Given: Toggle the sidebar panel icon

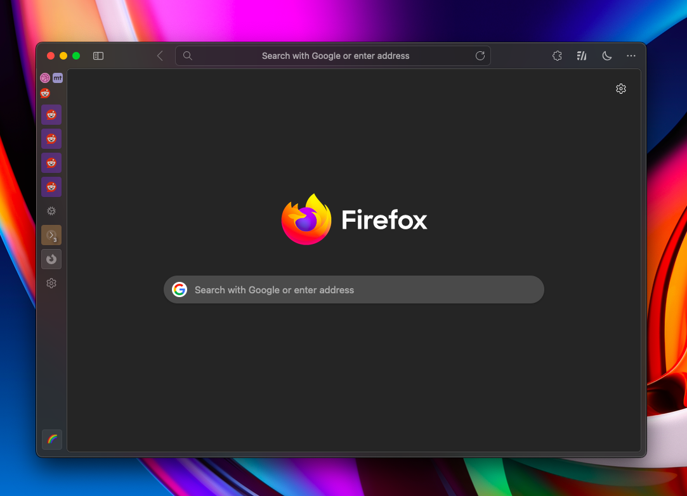Looking at the screenshot, I should click(98, 56).
